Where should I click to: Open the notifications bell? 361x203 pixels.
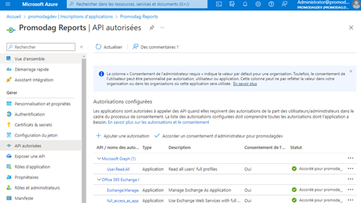click(245, 5)
